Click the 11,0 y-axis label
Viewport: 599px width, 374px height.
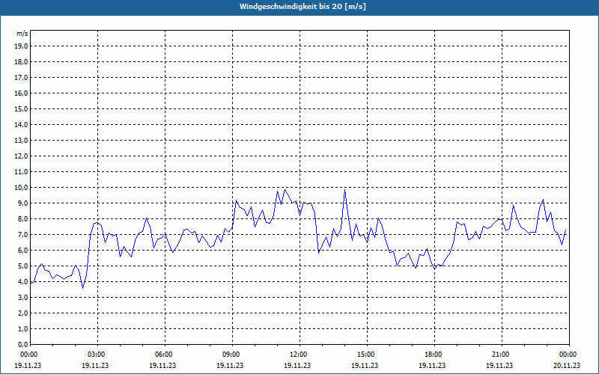click(22, 172)
